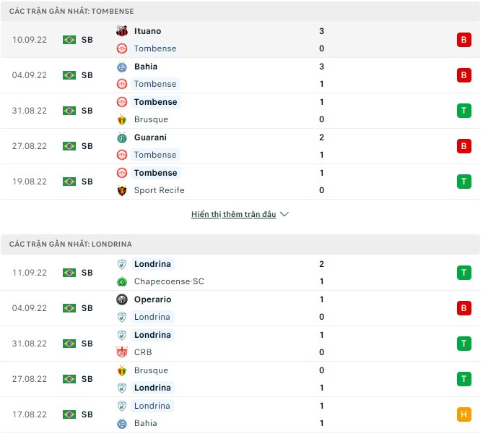Image resolution: width=483 pixels, height=434 pixels.
Task: Expand more matches with the chevron arrow
Action: point(284,215)
